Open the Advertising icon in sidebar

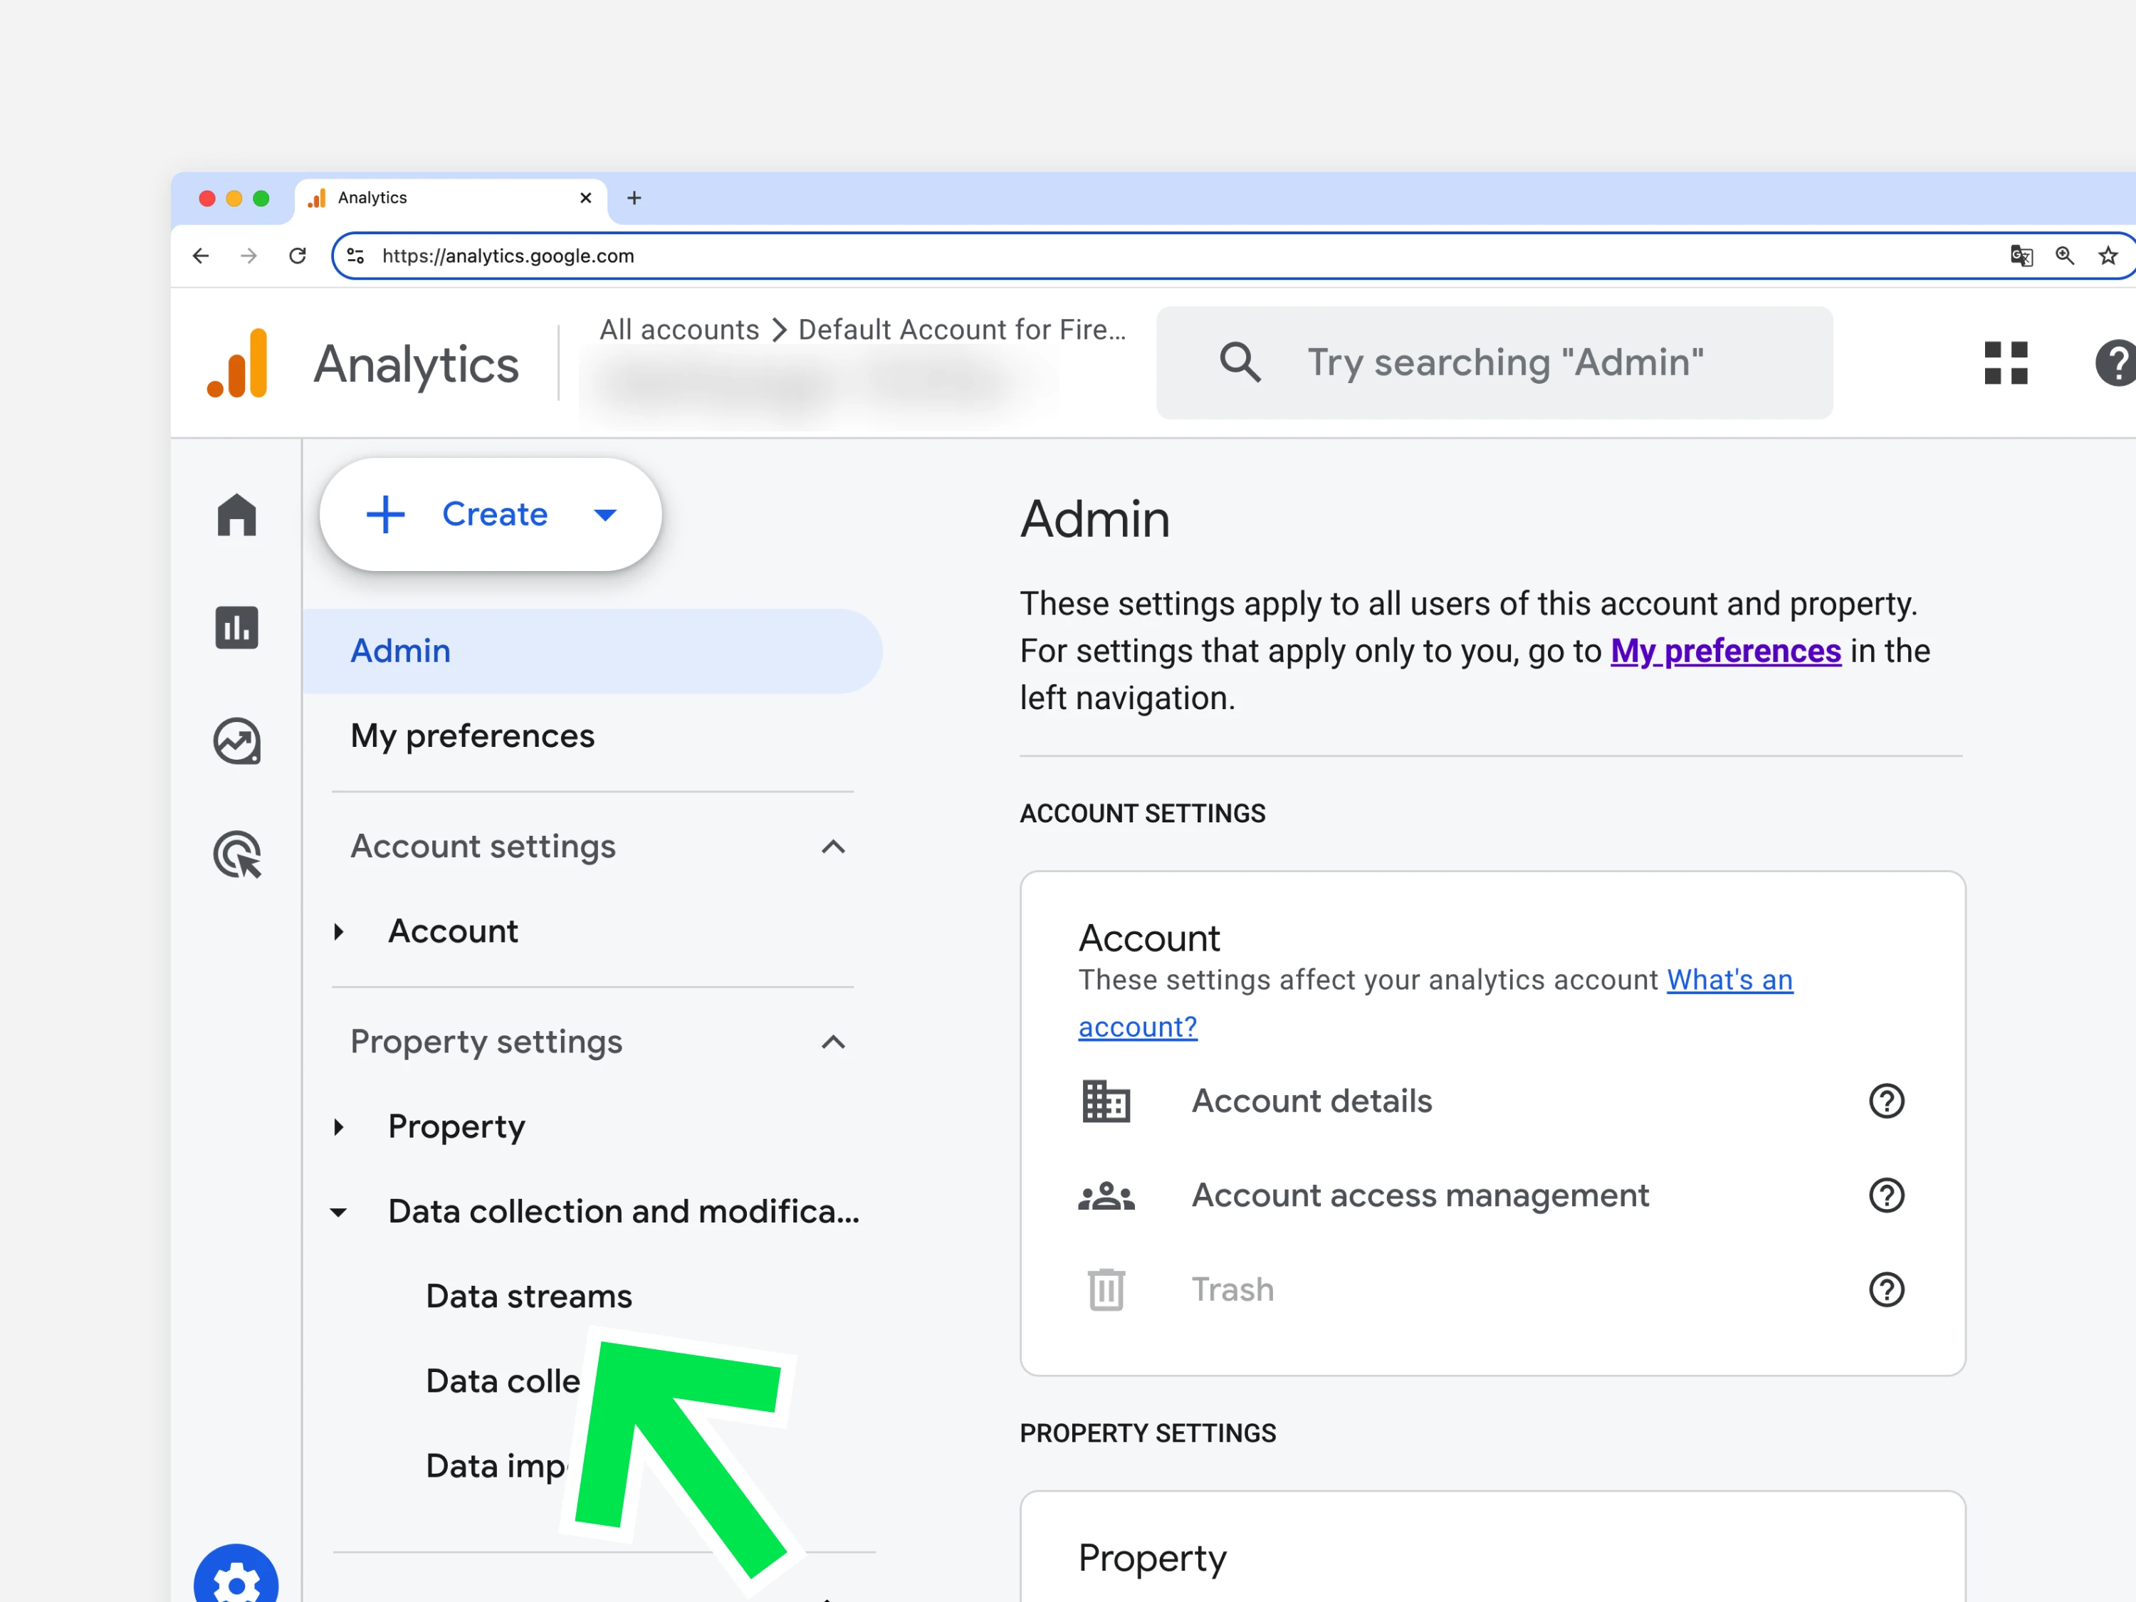point(236,854)
